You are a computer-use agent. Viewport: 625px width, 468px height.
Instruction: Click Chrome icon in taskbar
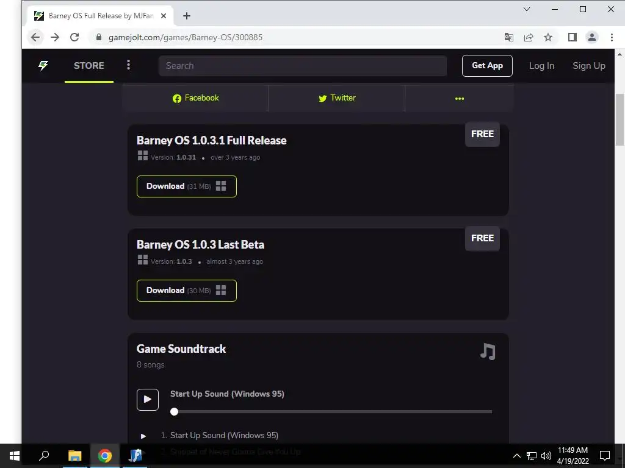105,456
